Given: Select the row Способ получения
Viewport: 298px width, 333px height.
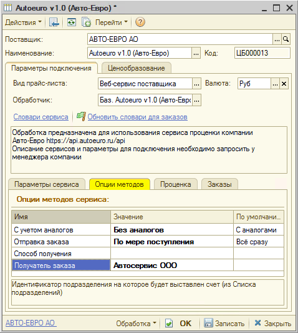Looking at the screenshot, I should tap(61, 254).
